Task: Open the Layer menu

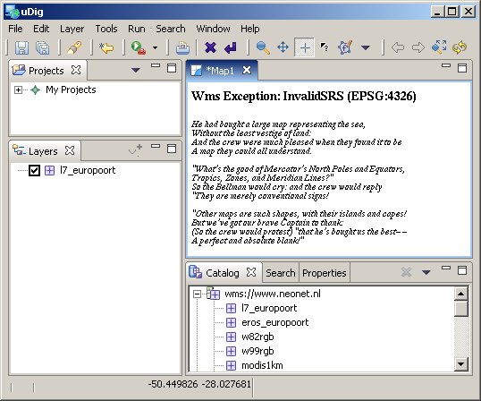Action: click(x=72, y=29)
